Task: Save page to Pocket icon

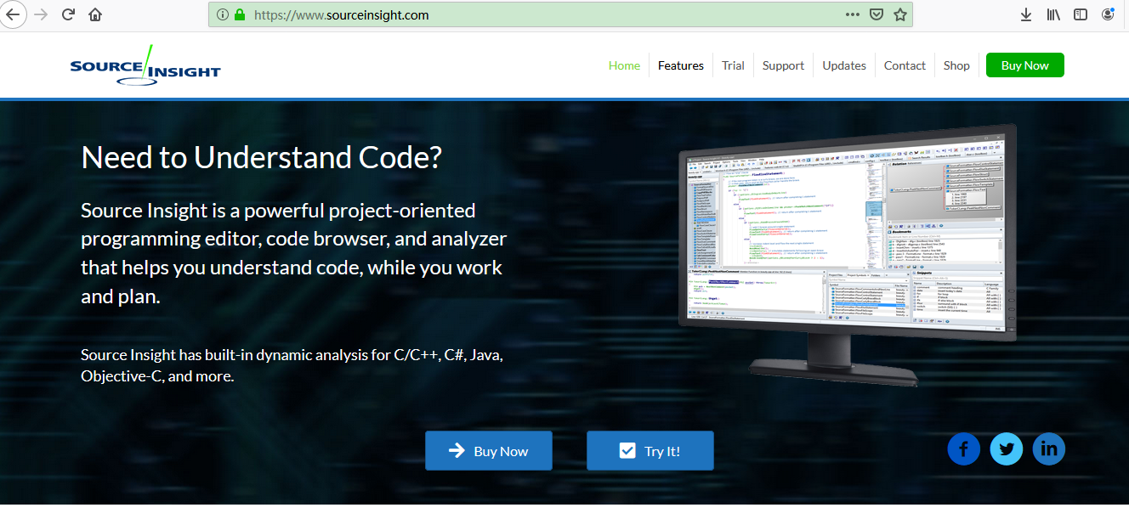Action: [x=876, y=14]
